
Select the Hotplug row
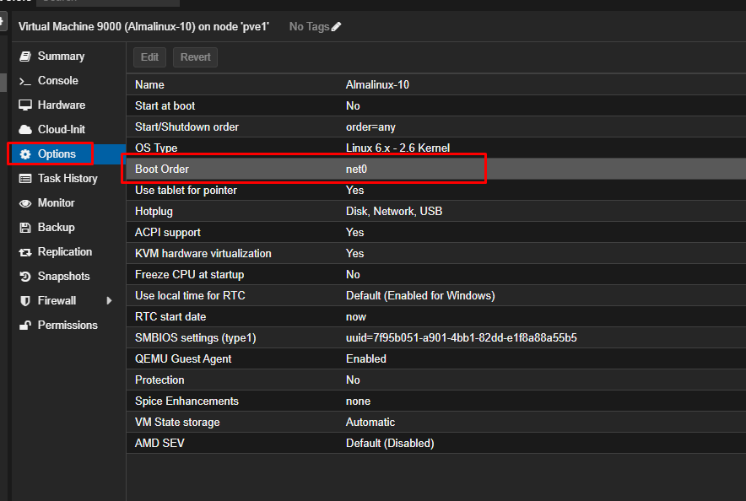tap(435, 211)
